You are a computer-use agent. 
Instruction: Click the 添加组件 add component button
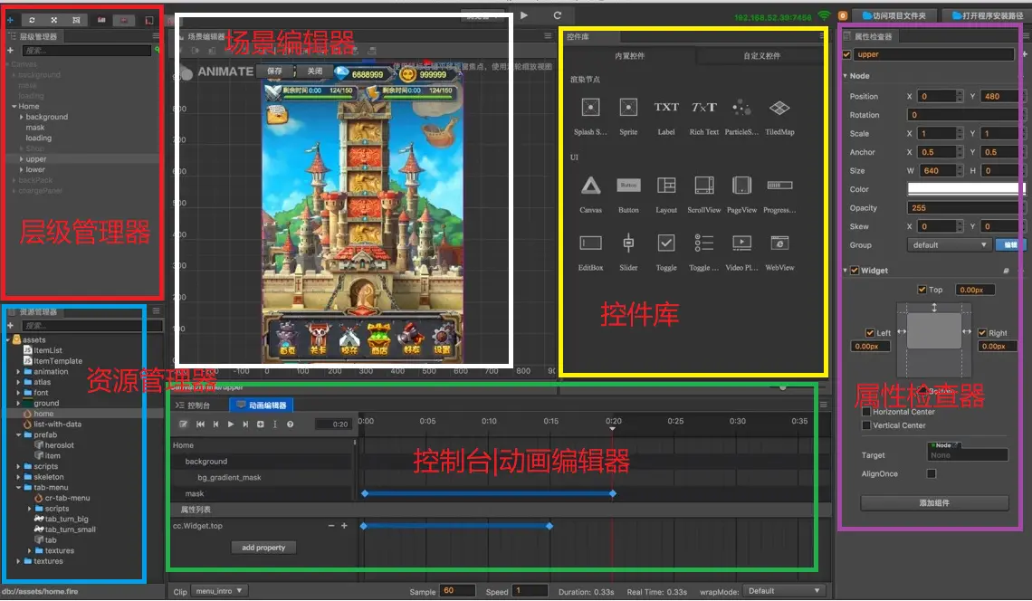(934, 503)
